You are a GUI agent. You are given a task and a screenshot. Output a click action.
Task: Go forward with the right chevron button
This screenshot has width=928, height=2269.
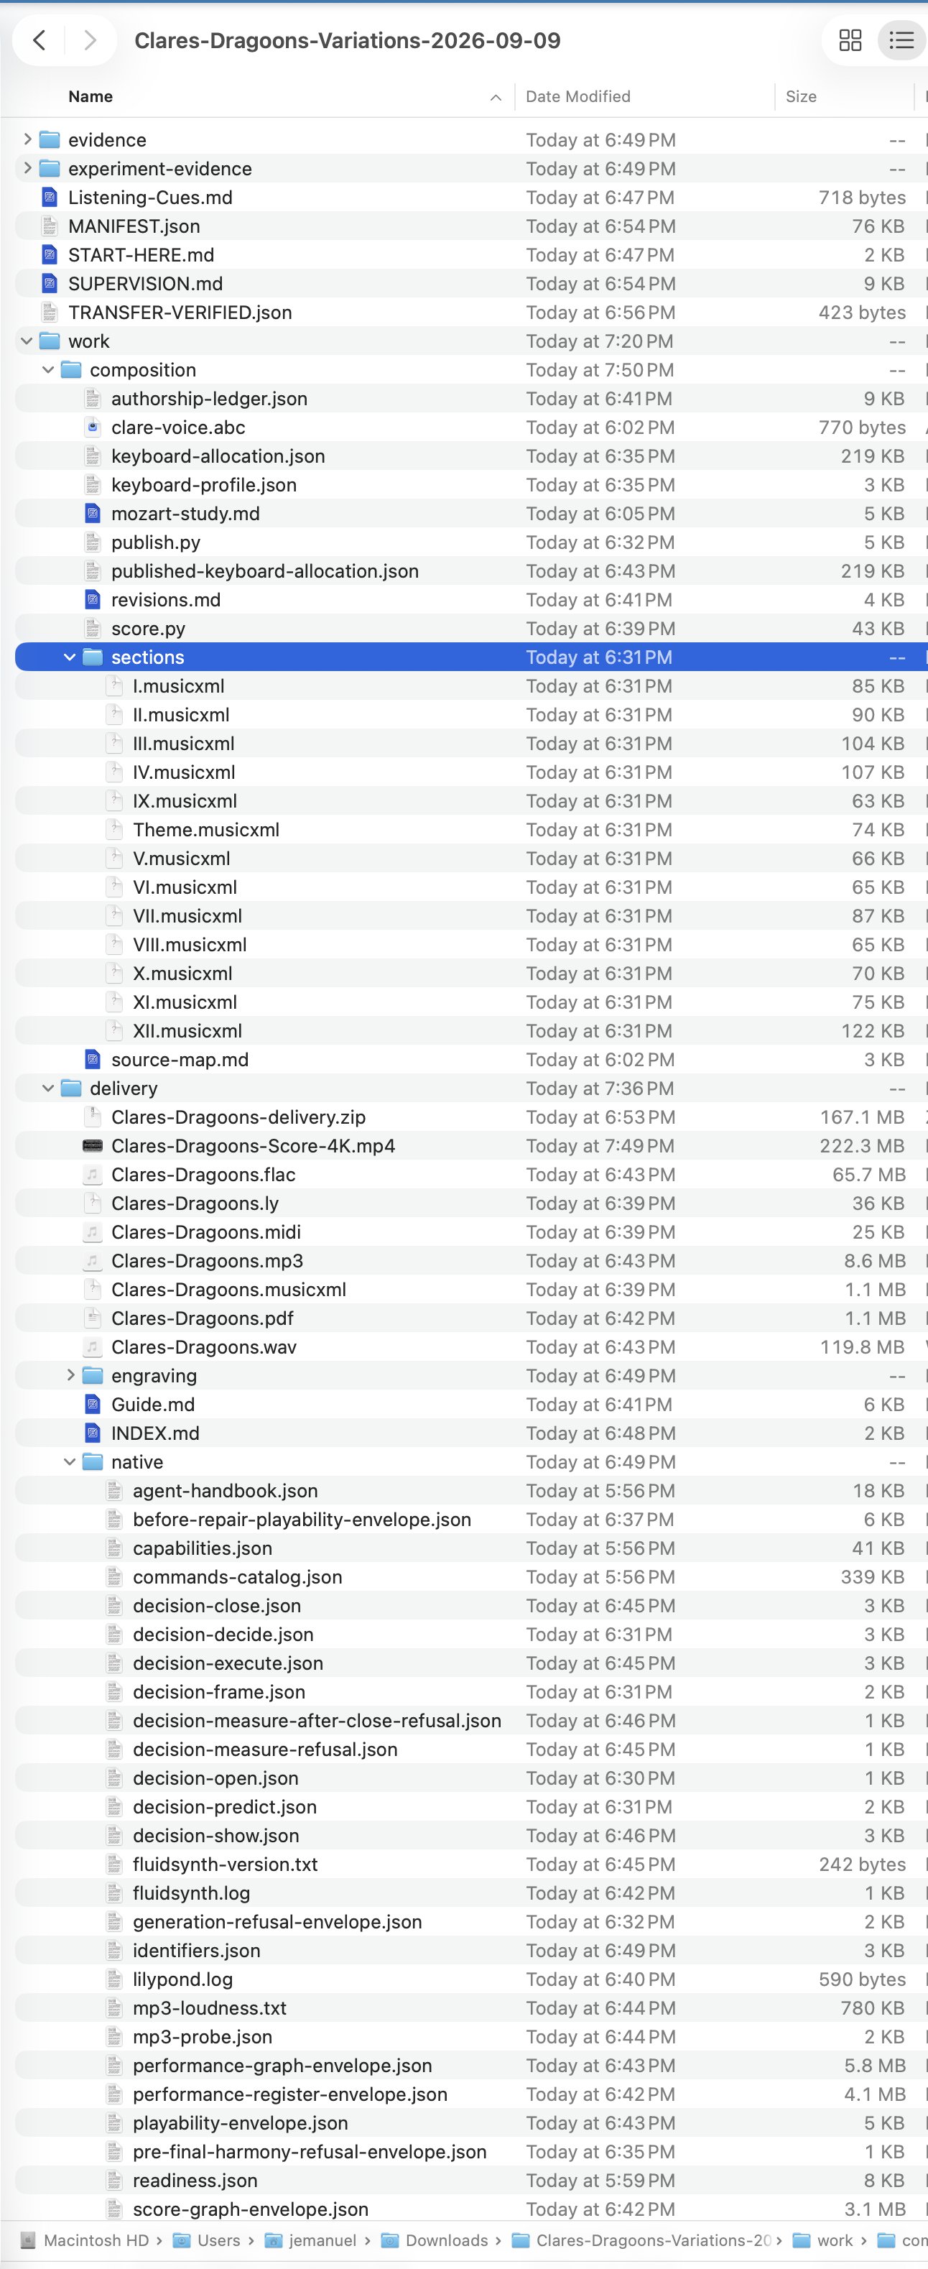click(x=89, y=40)
